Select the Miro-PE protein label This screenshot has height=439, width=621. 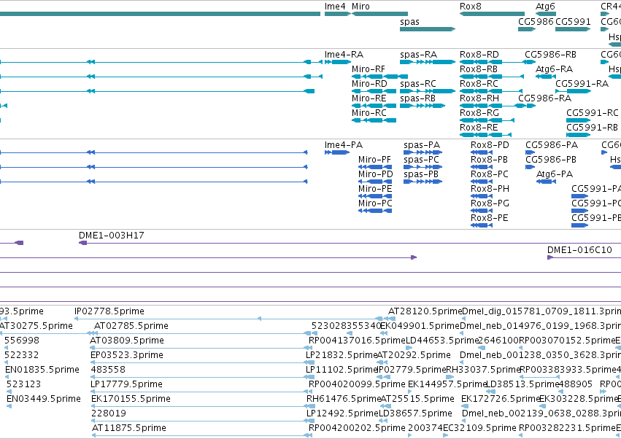375,189
